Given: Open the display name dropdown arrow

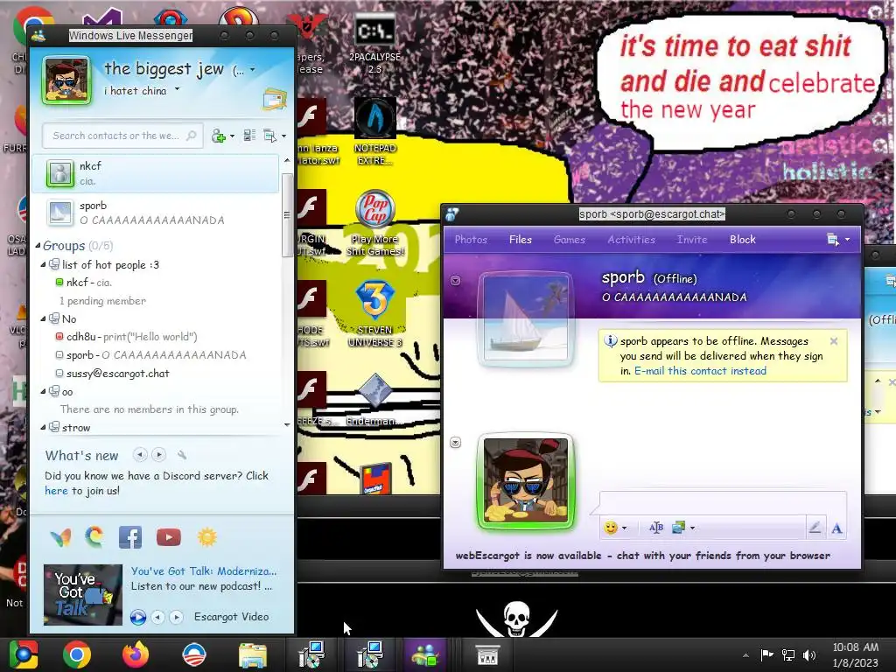Looking at the screenshot, I should tap(253, 70).
